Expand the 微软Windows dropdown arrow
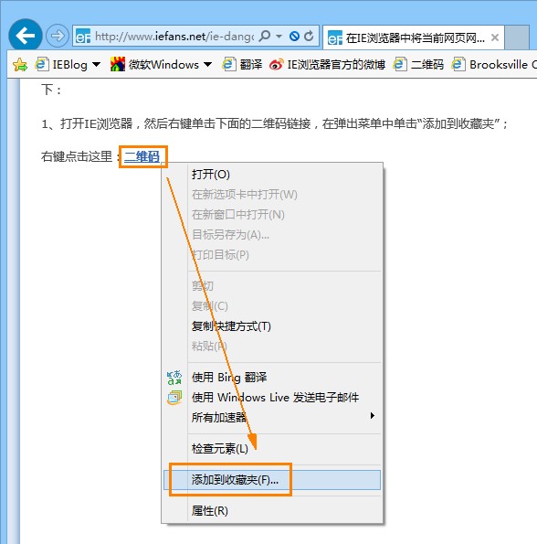 tap(207, 65)
